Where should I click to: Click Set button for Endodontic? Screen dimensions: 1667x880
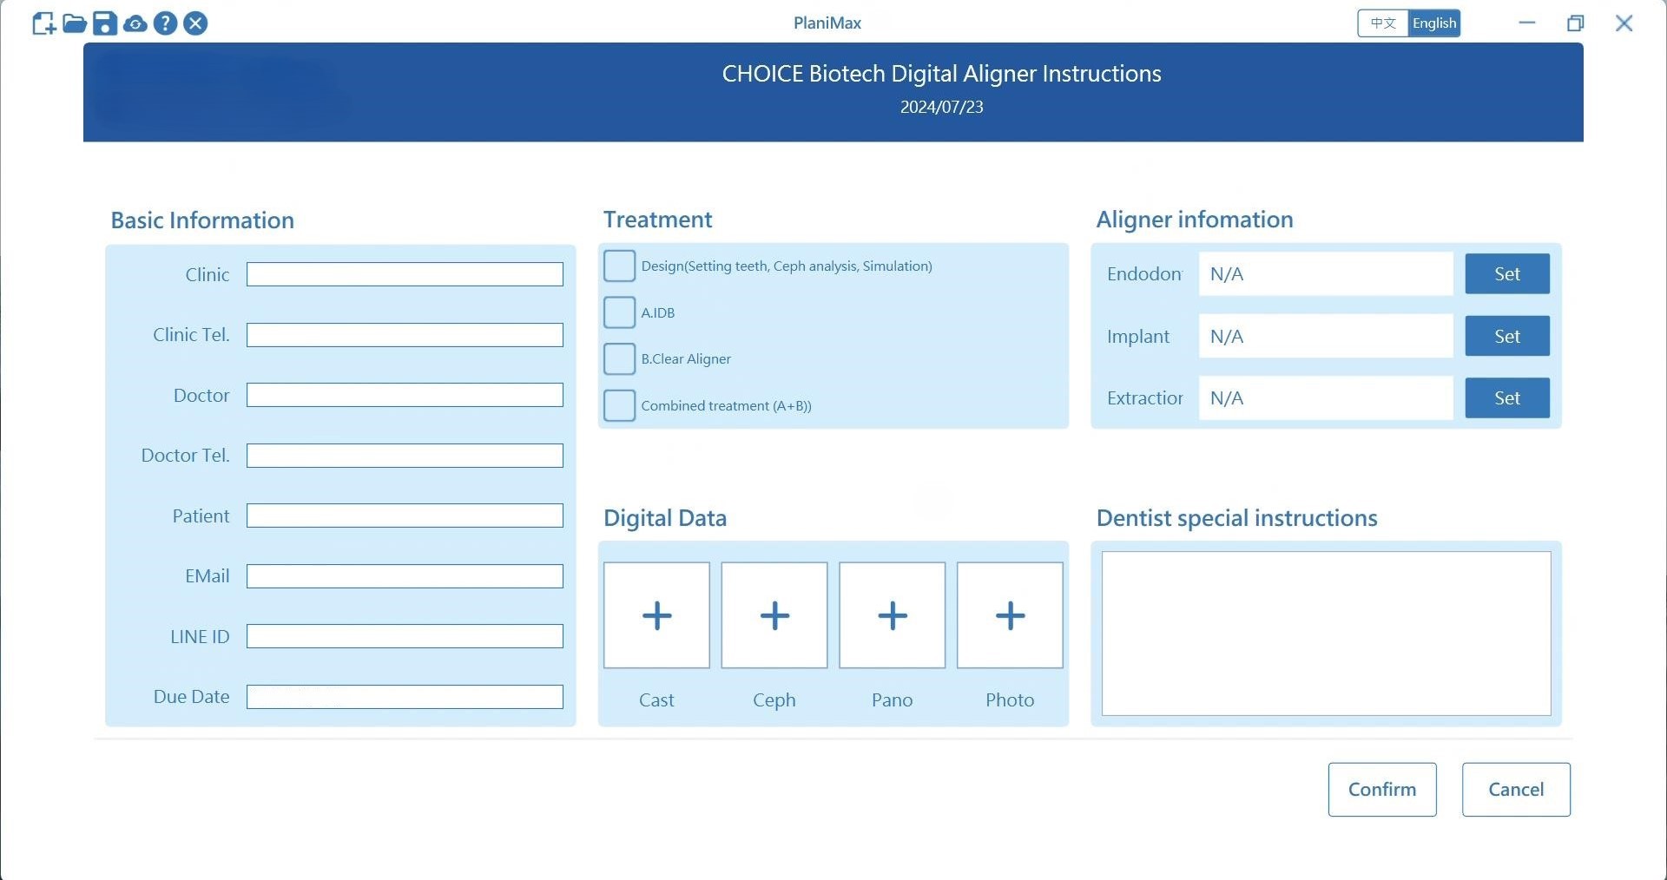pyautogui.click(x=1507, y=274)
